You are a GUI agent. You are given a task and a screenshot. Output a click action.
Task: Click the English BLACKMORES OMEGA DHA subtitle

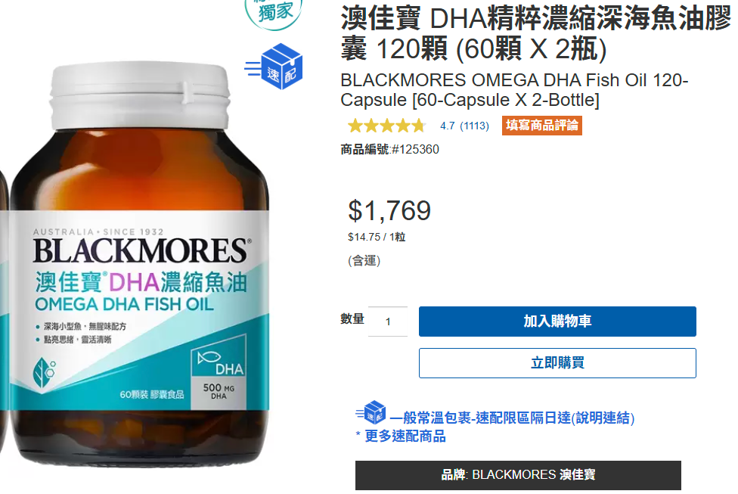[514, 90]
